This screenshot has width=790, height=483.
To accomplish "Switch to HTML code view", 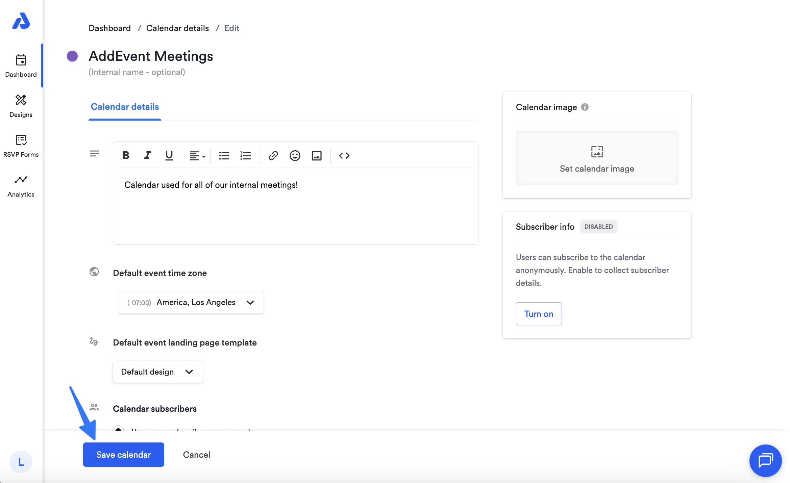I will 344,155.
